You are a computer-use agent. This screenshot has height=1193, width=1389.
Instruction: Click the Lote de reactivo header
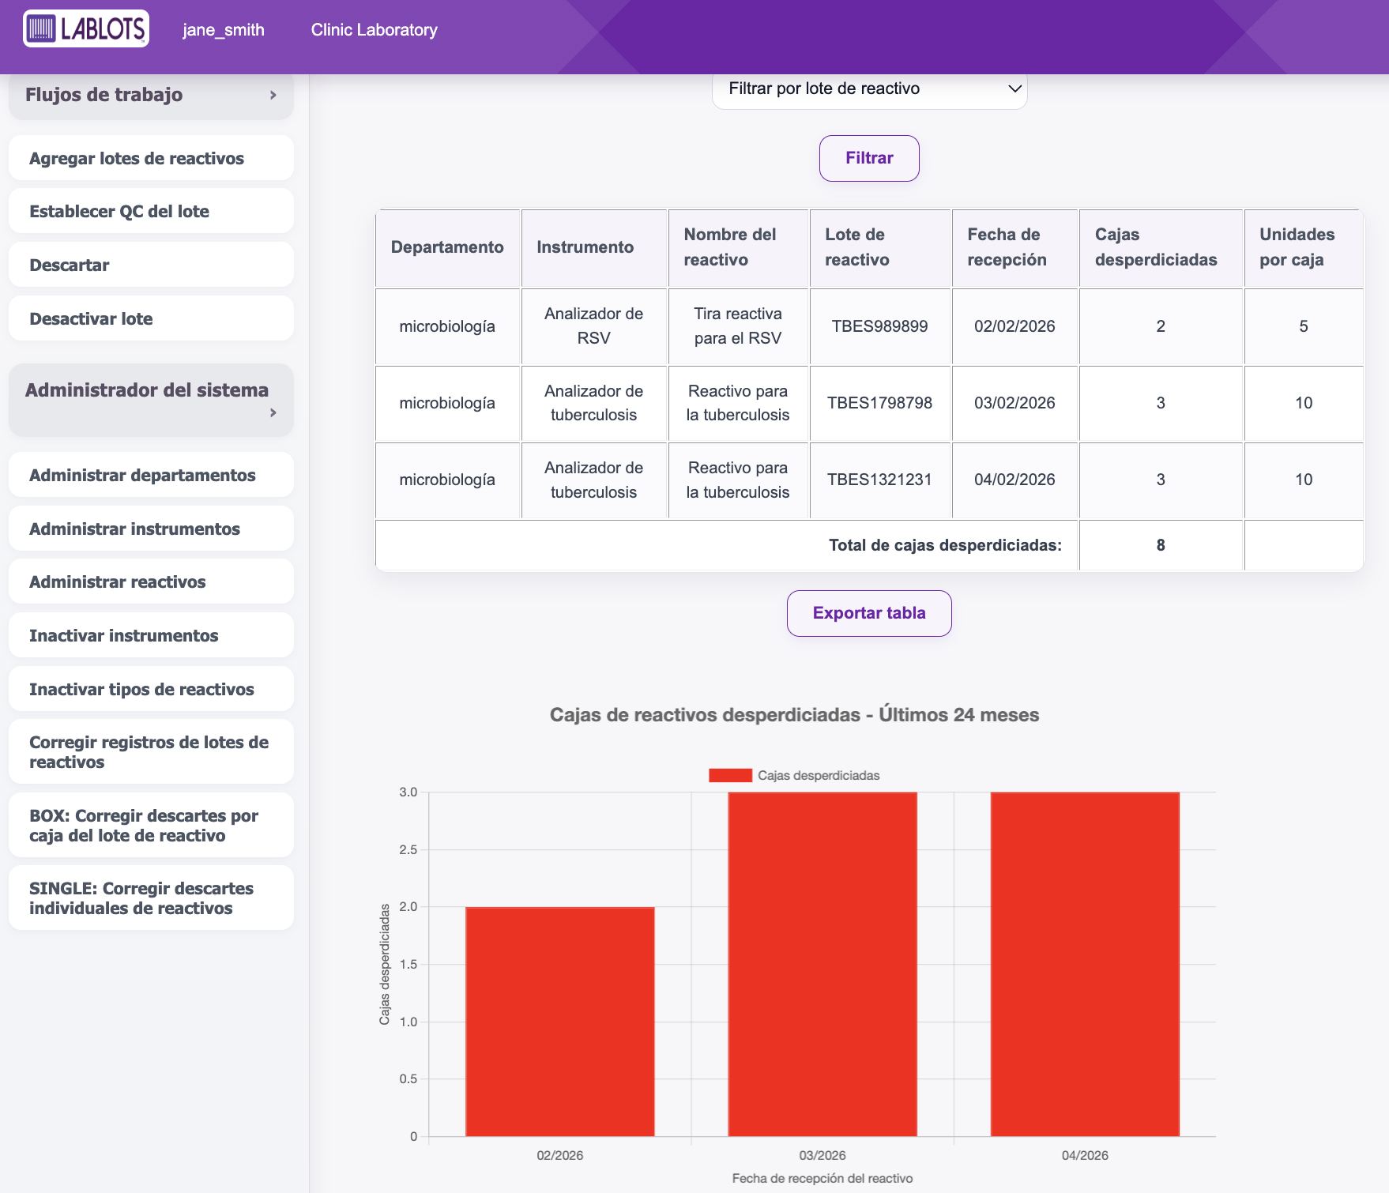click(x=880, y=247)
